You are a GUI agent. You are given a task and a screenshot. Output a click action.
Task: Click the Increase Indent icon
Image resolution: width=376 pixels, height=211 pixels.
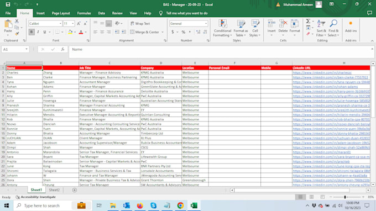pos(124,32)
